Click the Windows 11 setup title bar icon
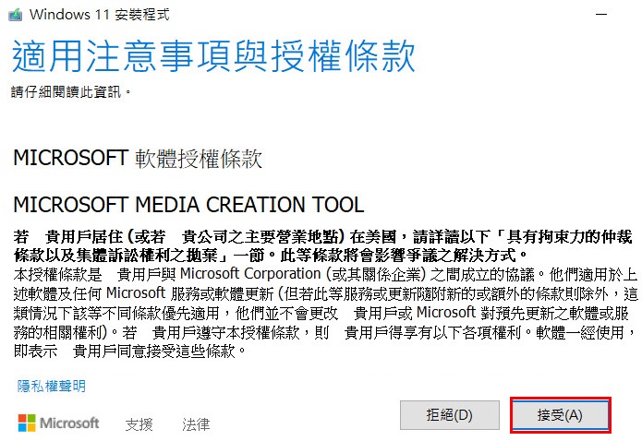Image resolution: width=642 pixels, height=441 pixels. (x=15, y=15)
